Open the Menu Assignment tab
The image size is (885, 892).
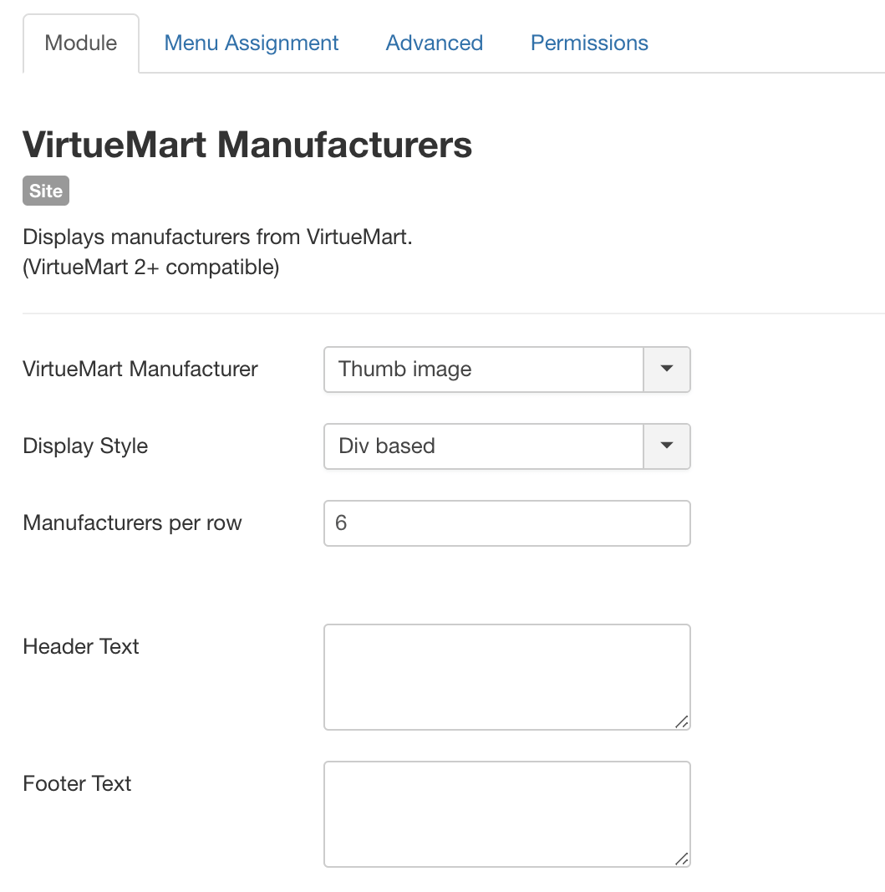tap(251, 43)
